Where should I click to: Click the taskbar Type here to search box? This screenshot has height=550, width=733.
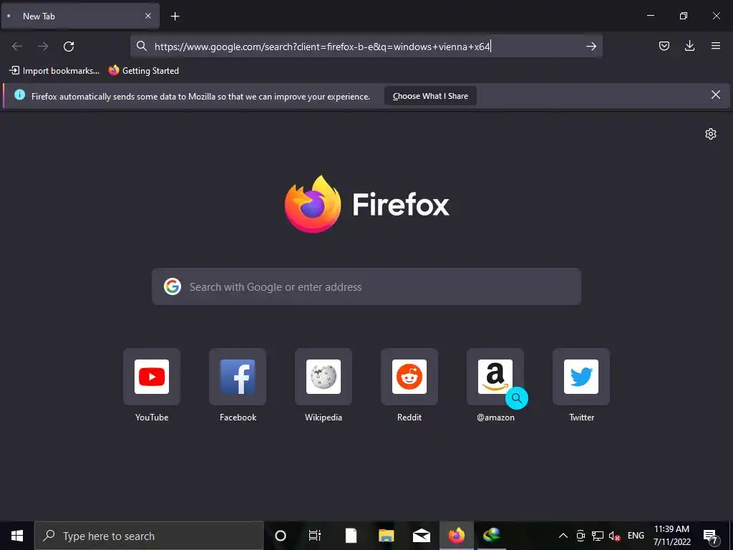click(149, 536)
